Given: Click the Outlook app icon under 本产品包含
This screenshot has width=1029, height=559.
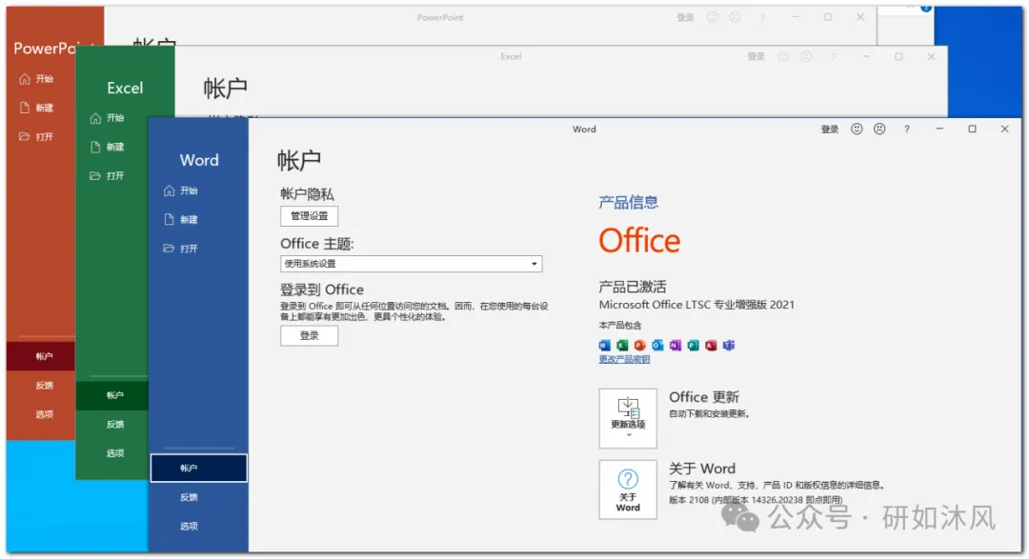Looking at the screenshot, I should tap(657, 345).
